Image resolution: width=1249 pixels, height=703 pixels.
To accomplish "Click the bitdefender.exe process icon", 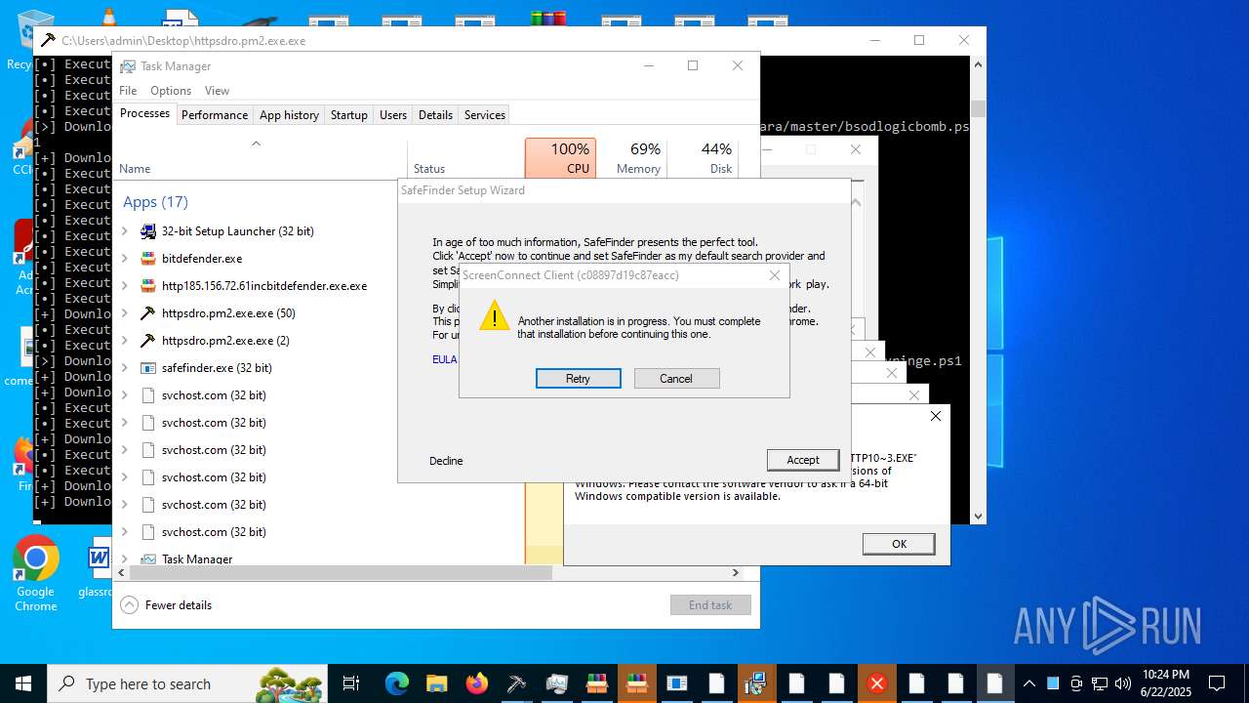I will click(x=148, y=259).
